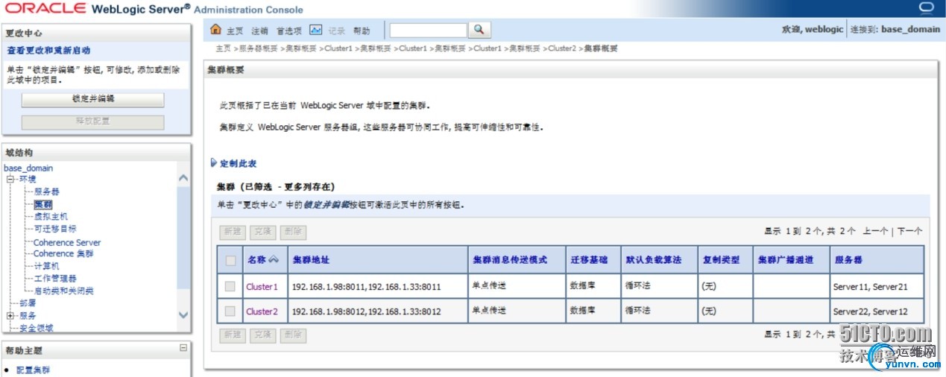Click 记录 in the top toolbar
946x377 pixels.
pyautogui.click(x=337, y=31)
